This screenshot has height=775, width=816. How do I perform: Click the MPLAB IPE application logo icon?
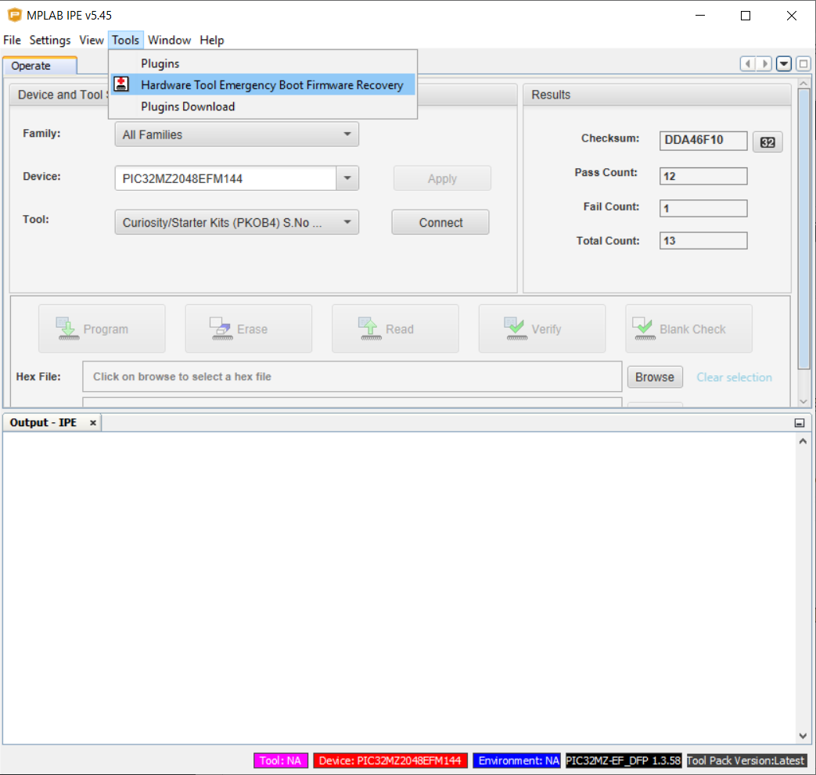(14, 15)
